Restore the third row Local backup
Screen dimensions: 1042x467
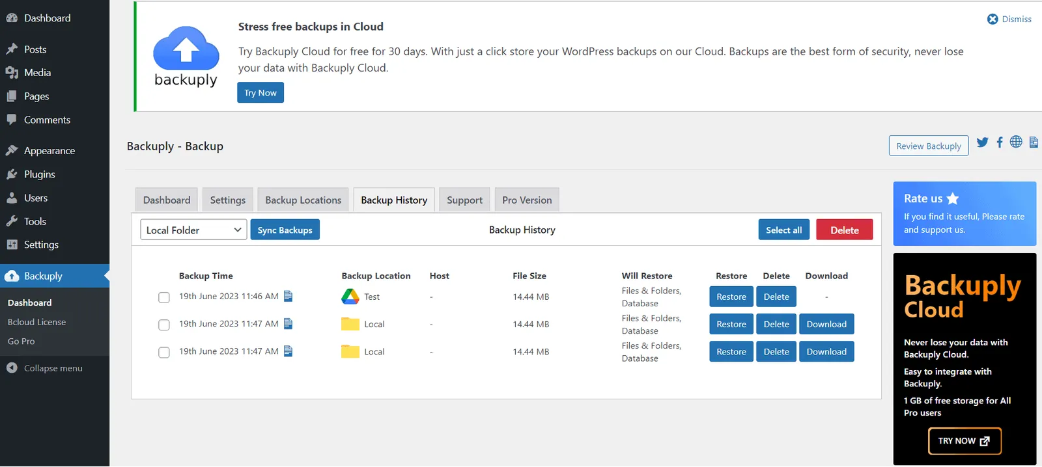pyautogui.click(x=731, y=351)
